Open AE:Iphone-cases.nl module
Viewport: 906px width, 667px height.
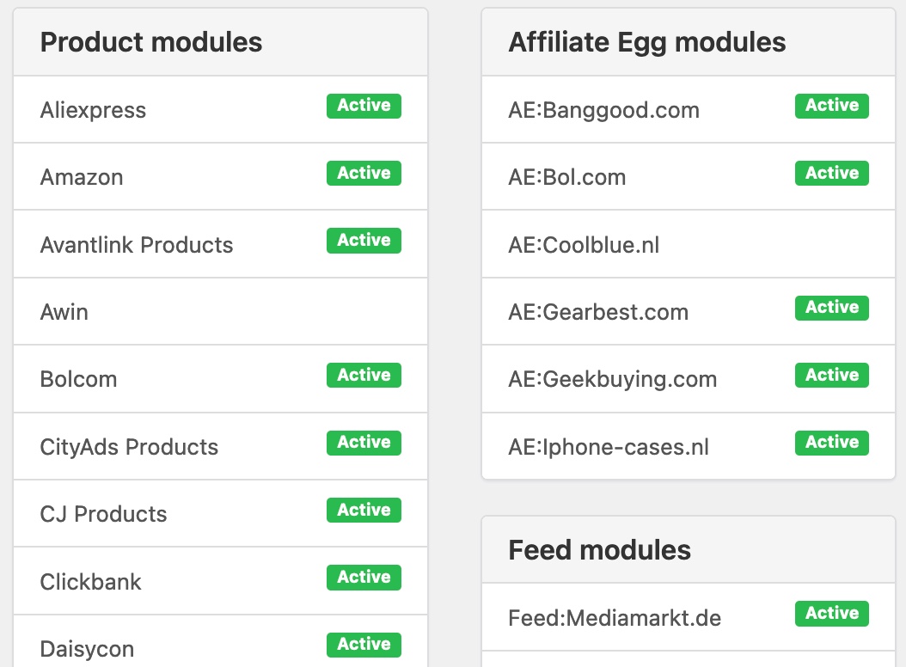(x=609, y=447)
